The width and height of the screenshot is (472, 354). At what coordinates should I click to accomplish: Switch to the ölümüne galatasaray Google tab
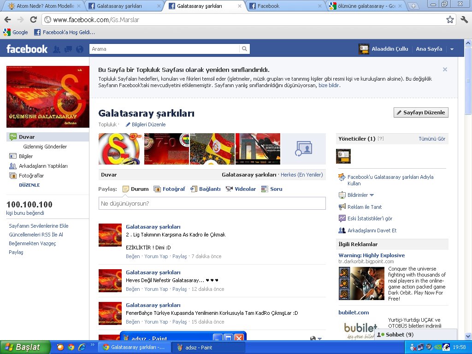[366, 6]
